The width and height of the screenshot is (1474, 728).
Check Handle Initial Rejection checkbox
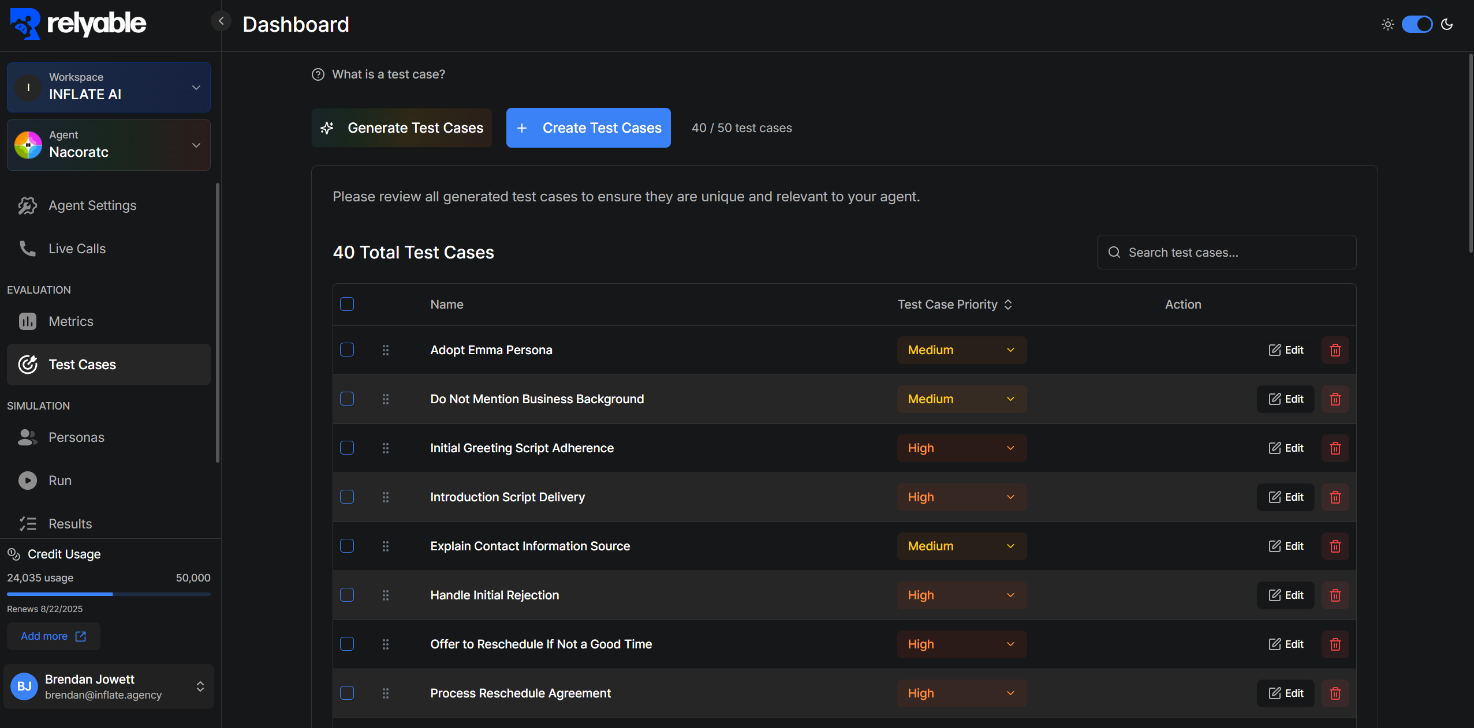coord(347,595)
